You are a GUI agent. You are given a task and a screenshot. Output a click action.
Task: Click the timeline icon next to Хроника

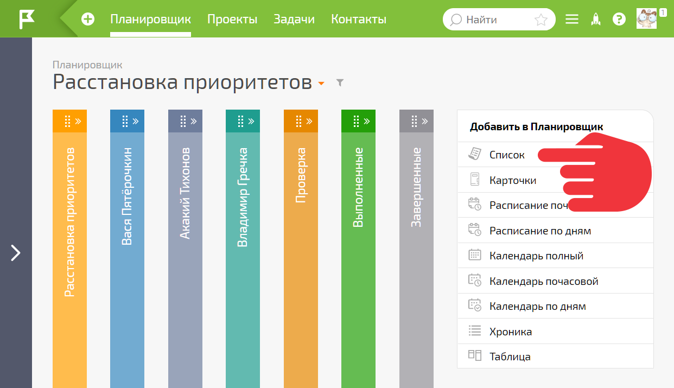tap(475, 330)
